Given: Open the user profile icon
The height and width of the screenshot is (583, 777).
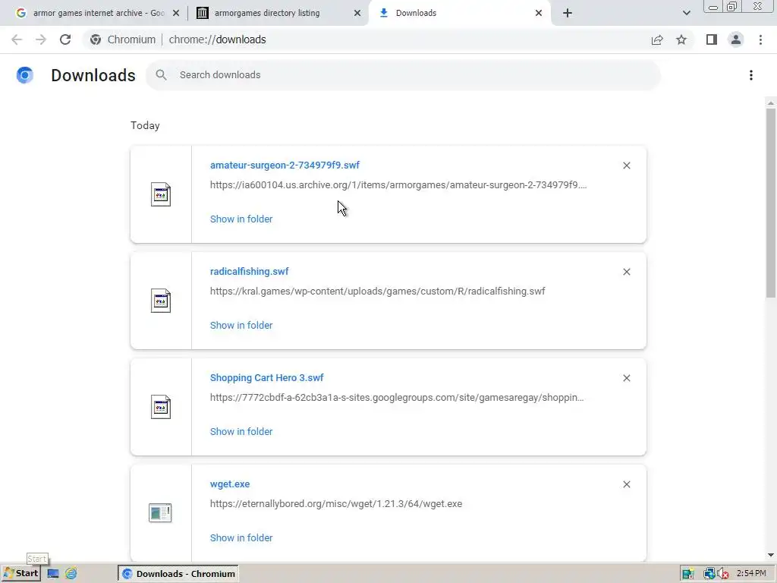Looking at the screenshot, I should click(x=736, y=39).
